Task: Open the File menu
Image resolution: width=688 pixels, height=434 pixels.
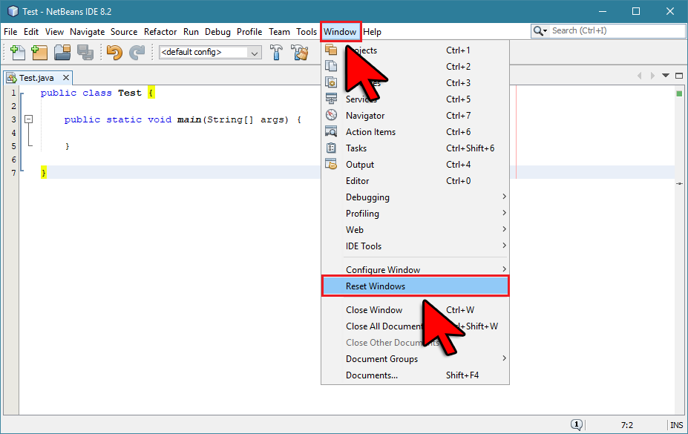Action: pyautogui.click(x=10, y=32)
